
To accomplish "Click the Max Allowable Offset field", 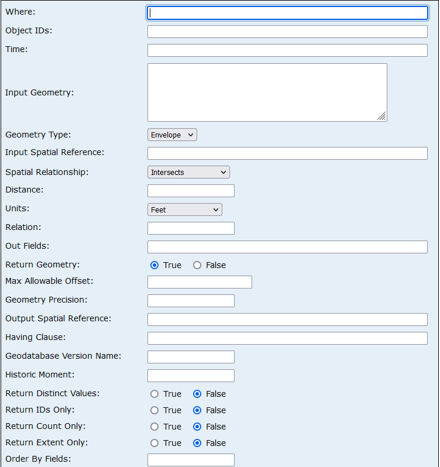I will click(200, 282).
